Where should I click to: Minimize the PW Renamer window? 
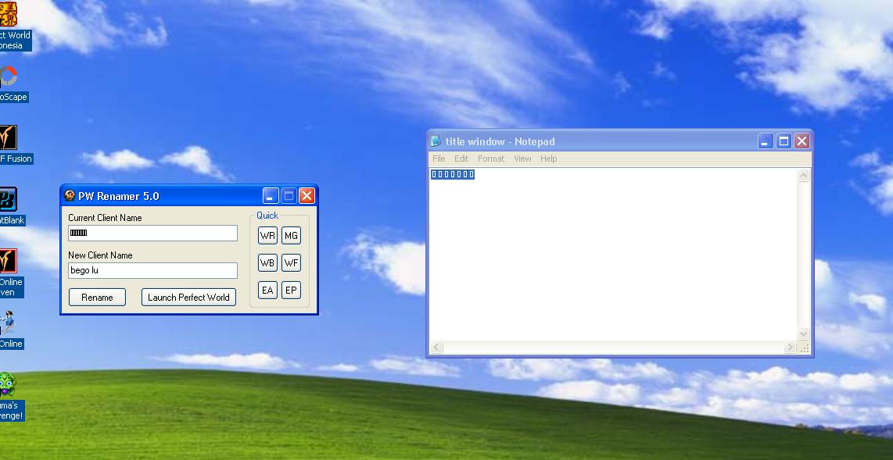tap(271, 196)
